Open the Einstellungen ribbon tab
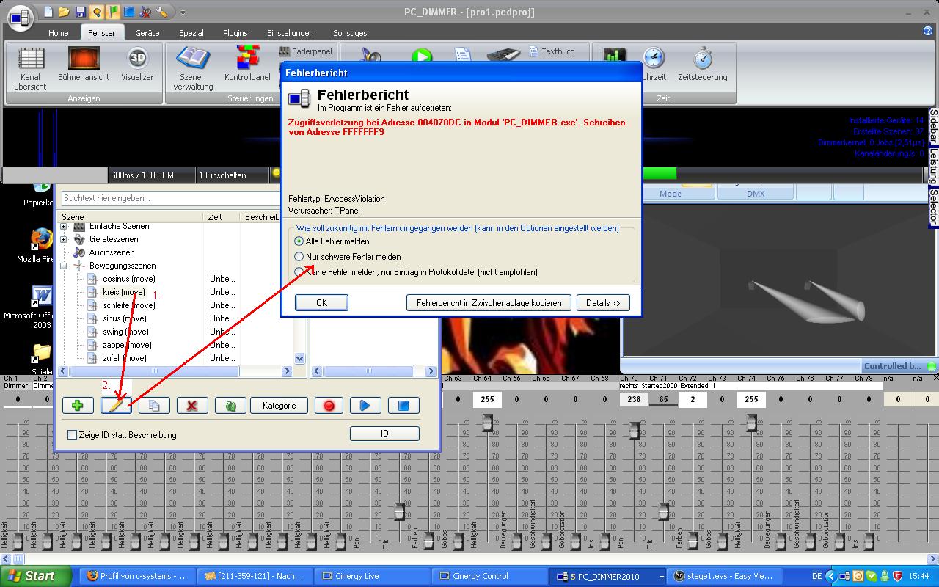 coord(291,33)
